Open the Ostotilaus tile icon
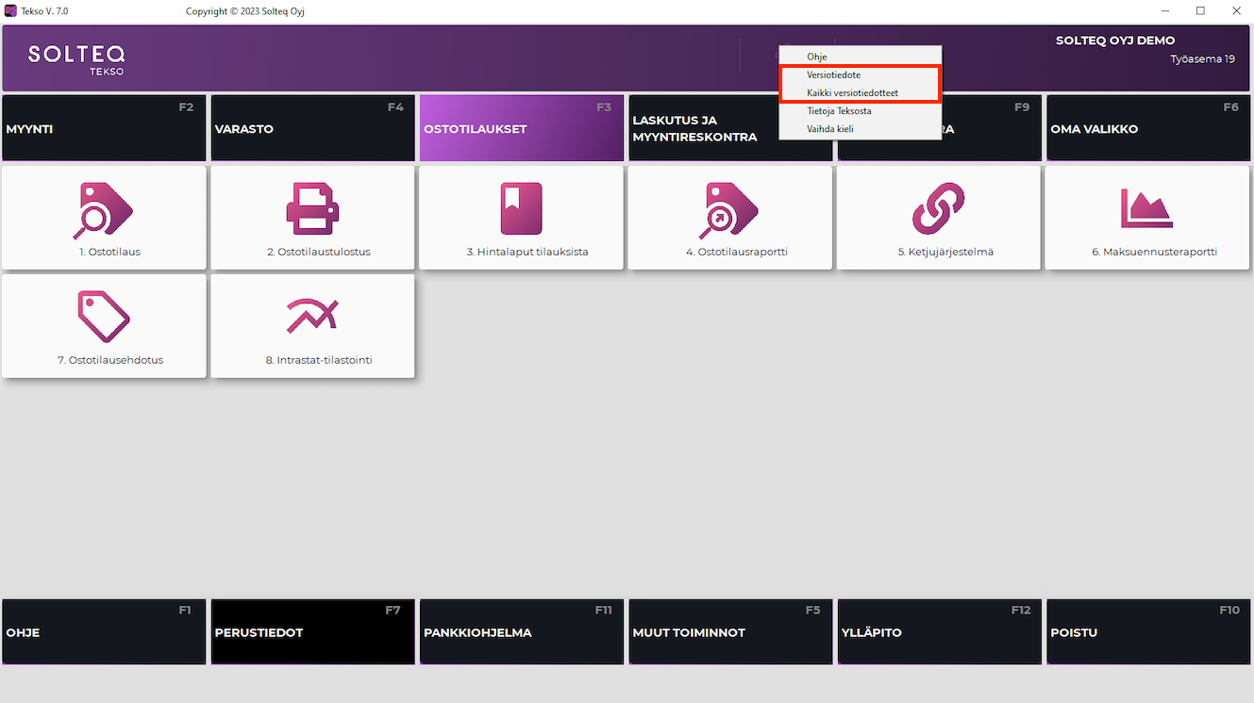1254x703 pixels. (x=104, y=209)
